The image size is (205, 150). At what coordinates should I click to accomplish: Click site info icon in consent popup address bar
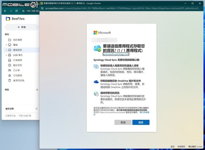[42, 8]
